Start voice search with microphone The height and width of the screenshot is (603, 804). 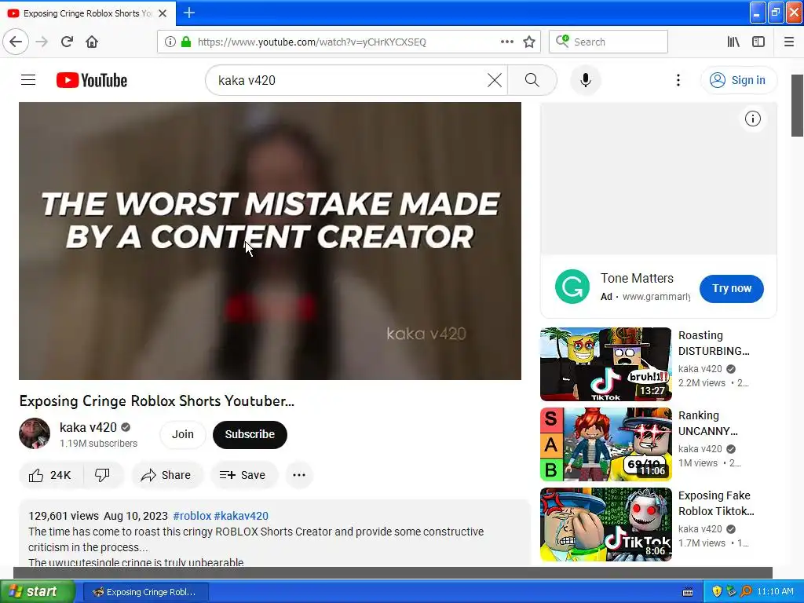pyautogui.click(x=586, y=80)
